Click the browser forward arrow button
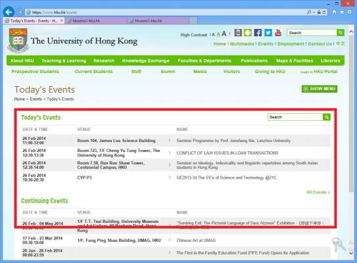The height and width of the screenshot is (263, 357). pos(20,12)
